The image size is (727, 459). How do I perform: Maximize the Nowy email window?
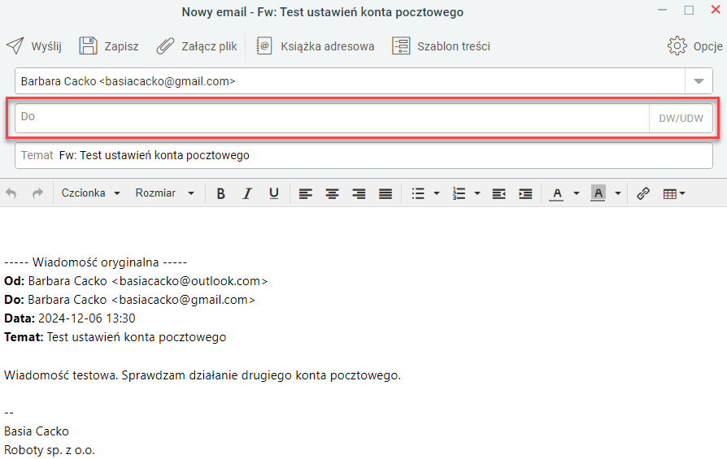click(689, 11)
